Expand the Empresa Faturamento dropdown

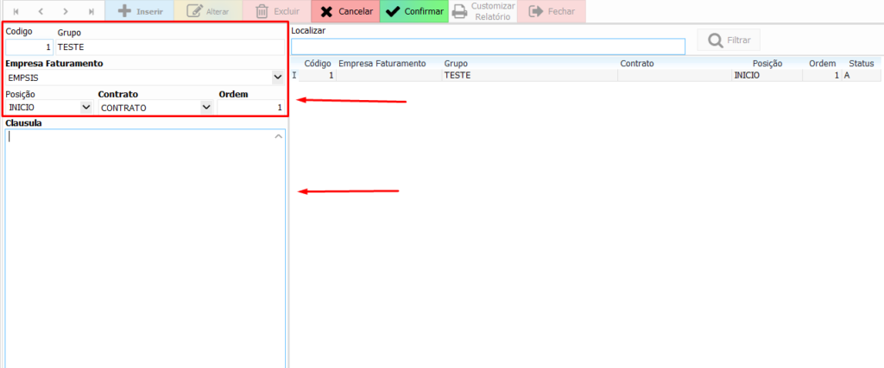(x=277, y=78)
